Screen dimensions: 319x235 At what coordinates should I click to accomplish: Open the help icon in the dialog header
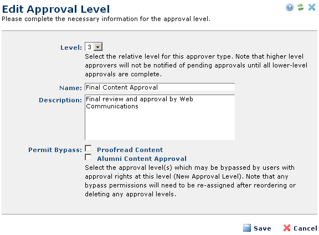[x=290, y=8]
